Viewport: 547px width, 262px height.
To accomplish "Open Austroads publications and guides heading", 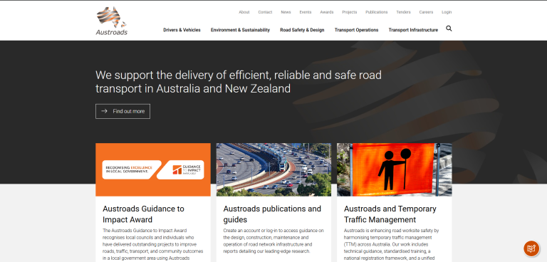I will coord(272,214).
